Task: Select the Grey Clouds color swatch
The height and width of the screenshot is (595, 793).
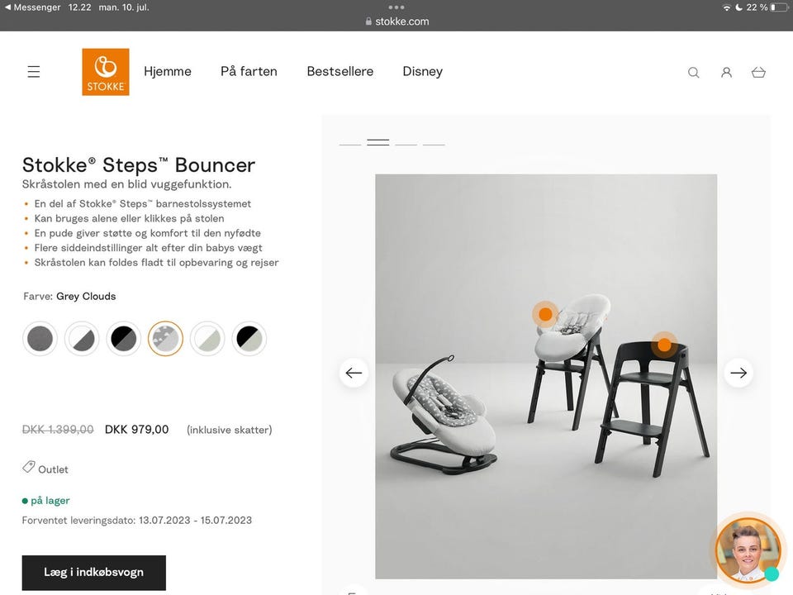Action: [x=165, y=339]
